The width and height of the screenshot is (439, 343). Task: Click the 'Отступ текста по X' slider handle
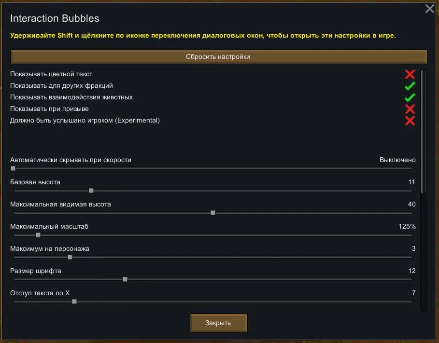tap(74, 302)
